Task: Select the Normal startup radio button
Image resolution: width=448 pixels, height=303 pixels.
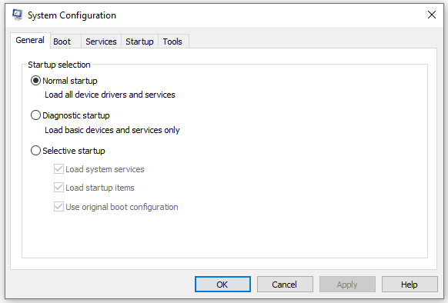Action: [x=35, y=81]
